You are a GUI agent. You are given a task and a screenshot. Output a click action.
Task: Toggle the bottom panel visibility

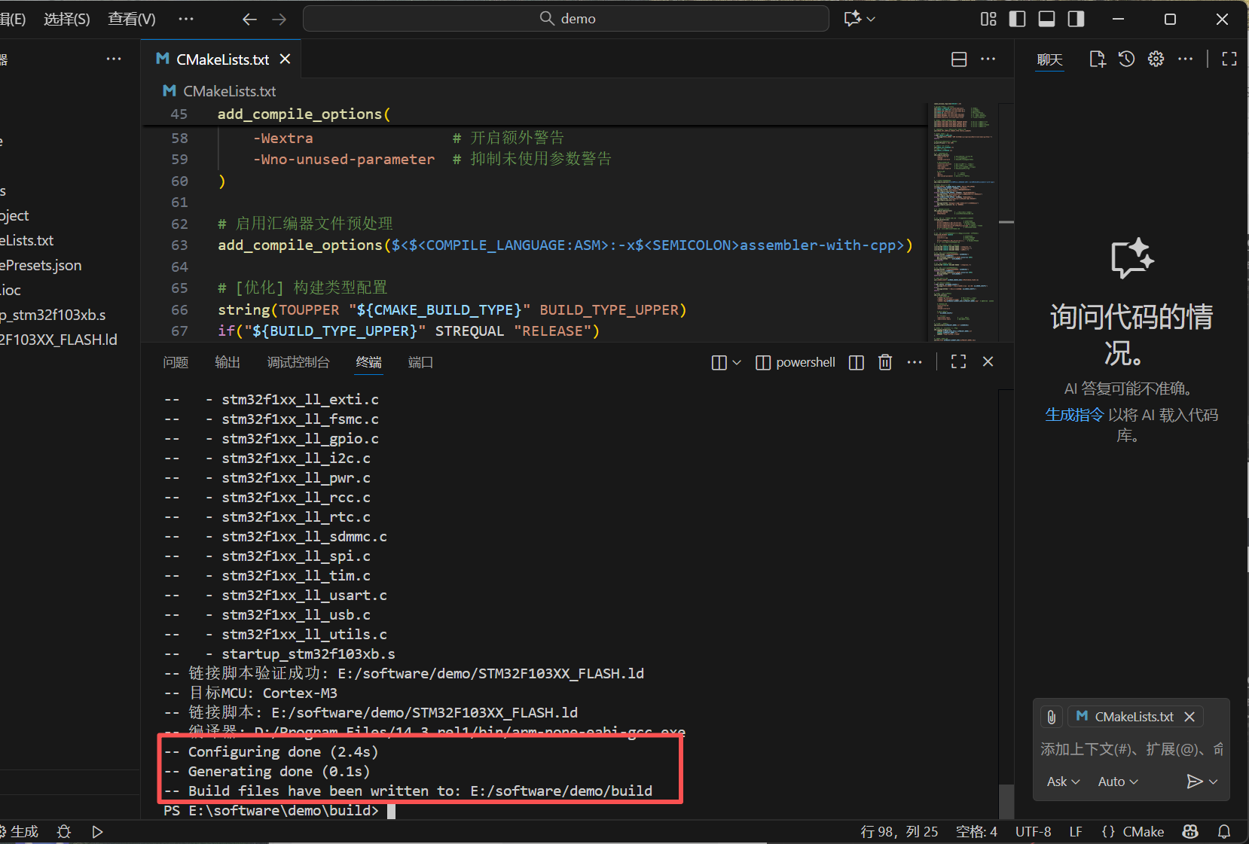pyautogui.click(x=1046, y=19)
